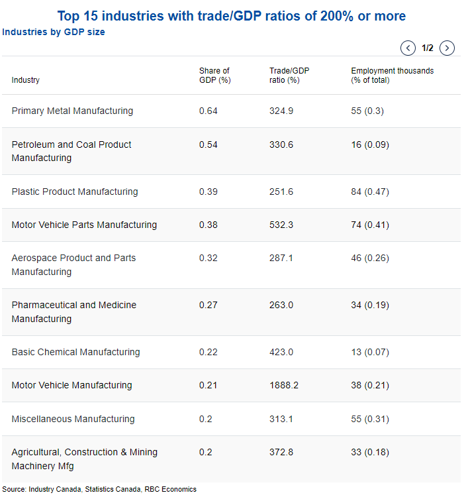Screen dimensions: 464x501
Task: Click the 1/2 page indicator
Action: click(x=428, y=48)
